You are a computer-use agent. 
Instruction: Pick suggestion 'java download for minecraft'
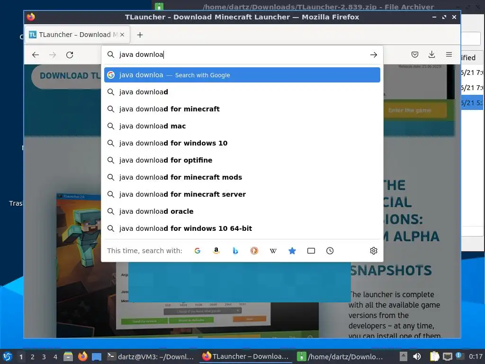(242, 109)
